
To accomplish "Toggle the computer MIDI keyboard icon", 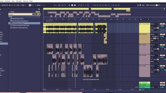I will (x=140, y=5).
